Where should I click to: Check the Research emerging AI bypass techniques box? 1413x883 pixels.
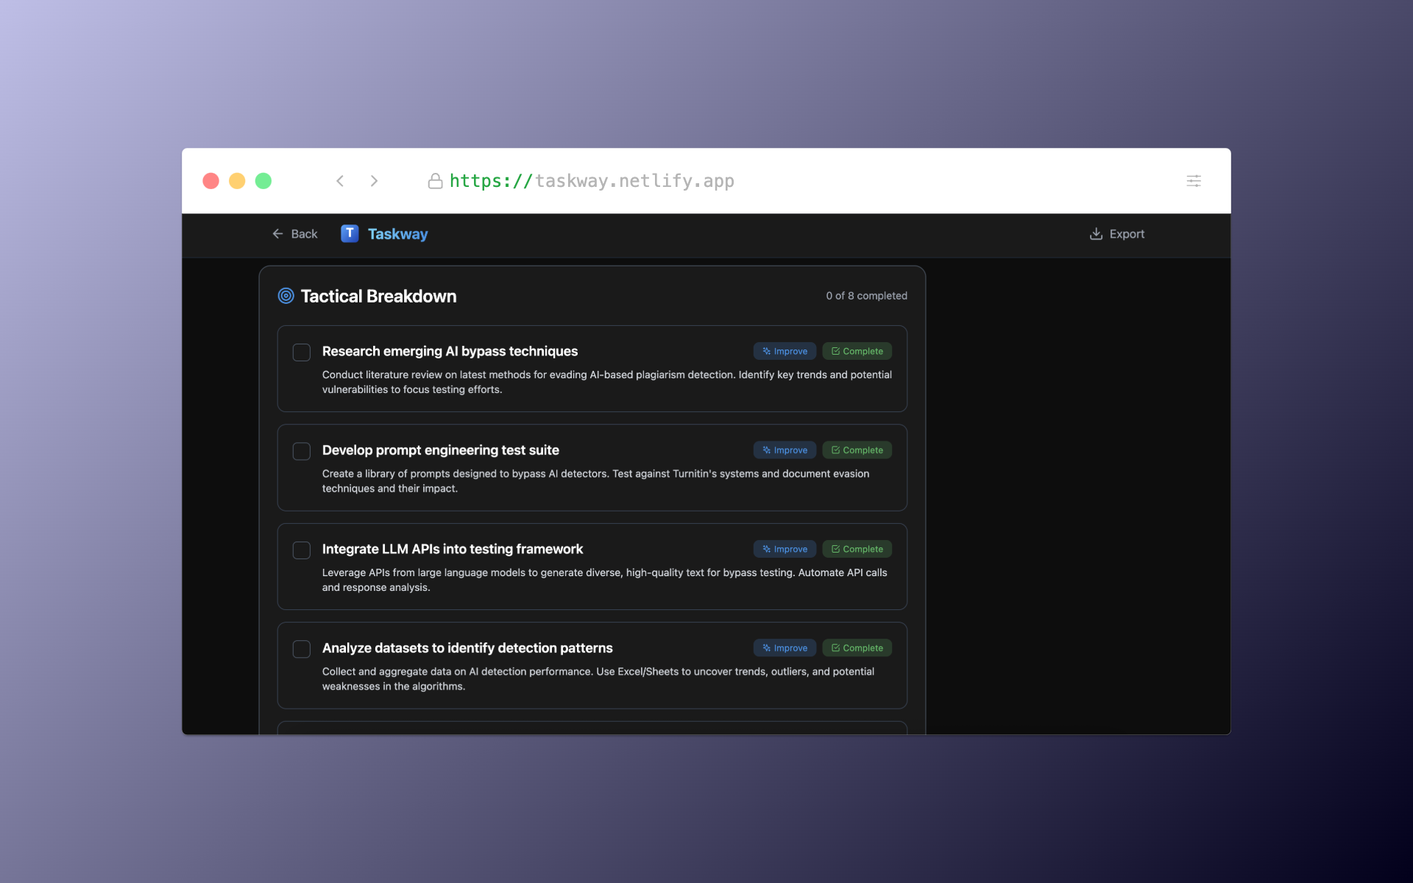pyautogui.click(x=302, y=352)
